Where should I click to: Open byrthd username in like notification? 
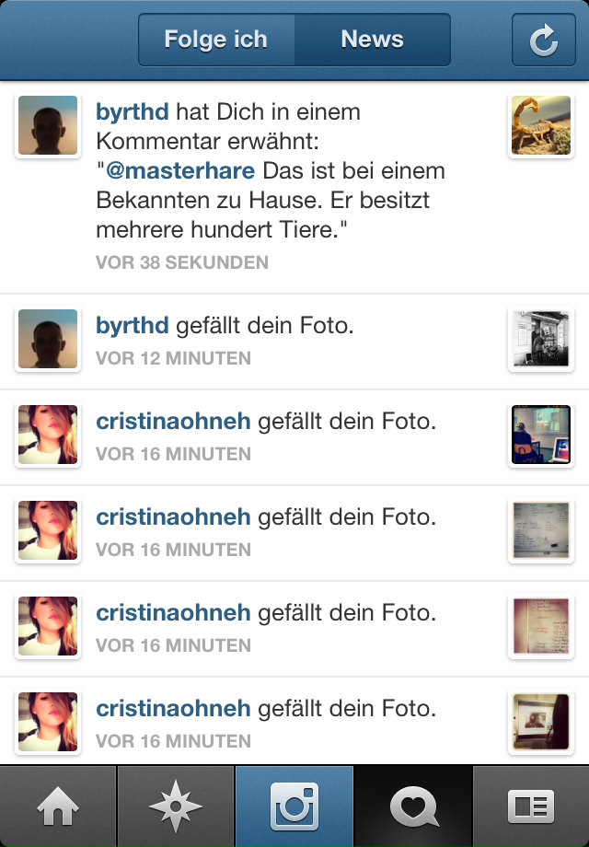[x=133, y=325]
